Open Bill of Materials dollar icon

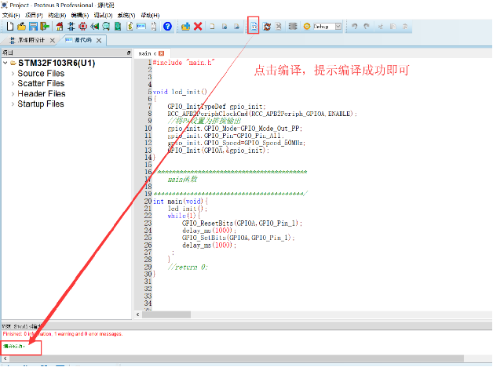click(130, 27)
